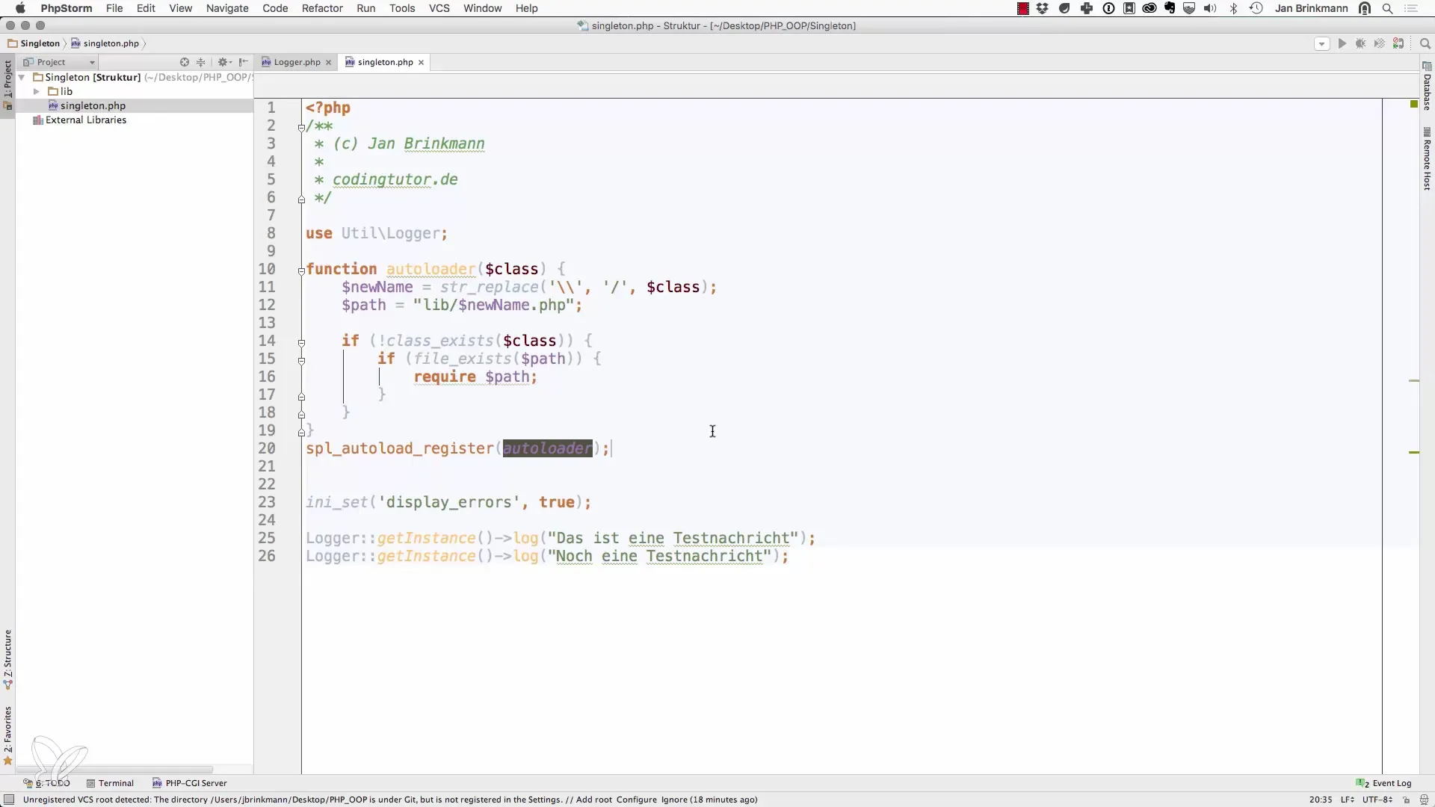
Task: Click Add root in VCS notification
Action: point(593,800)
